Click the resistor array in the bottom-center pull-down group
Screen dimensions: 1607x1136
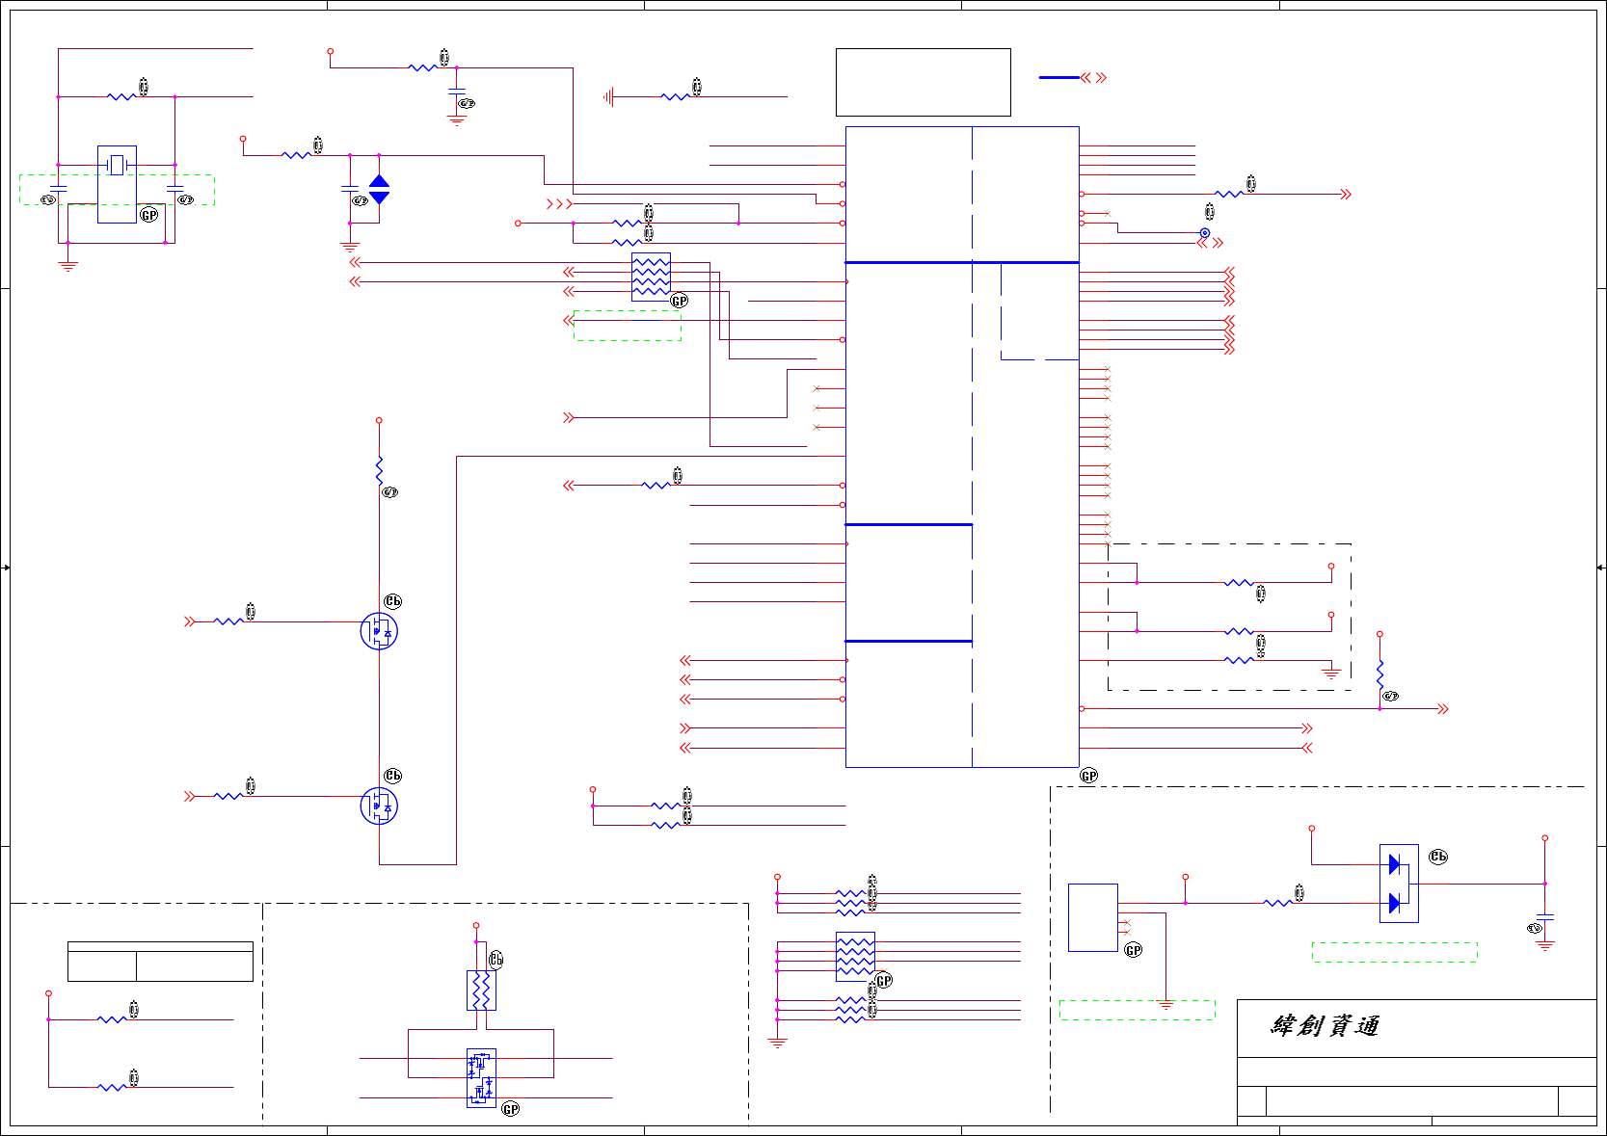(x=855, y=956)
